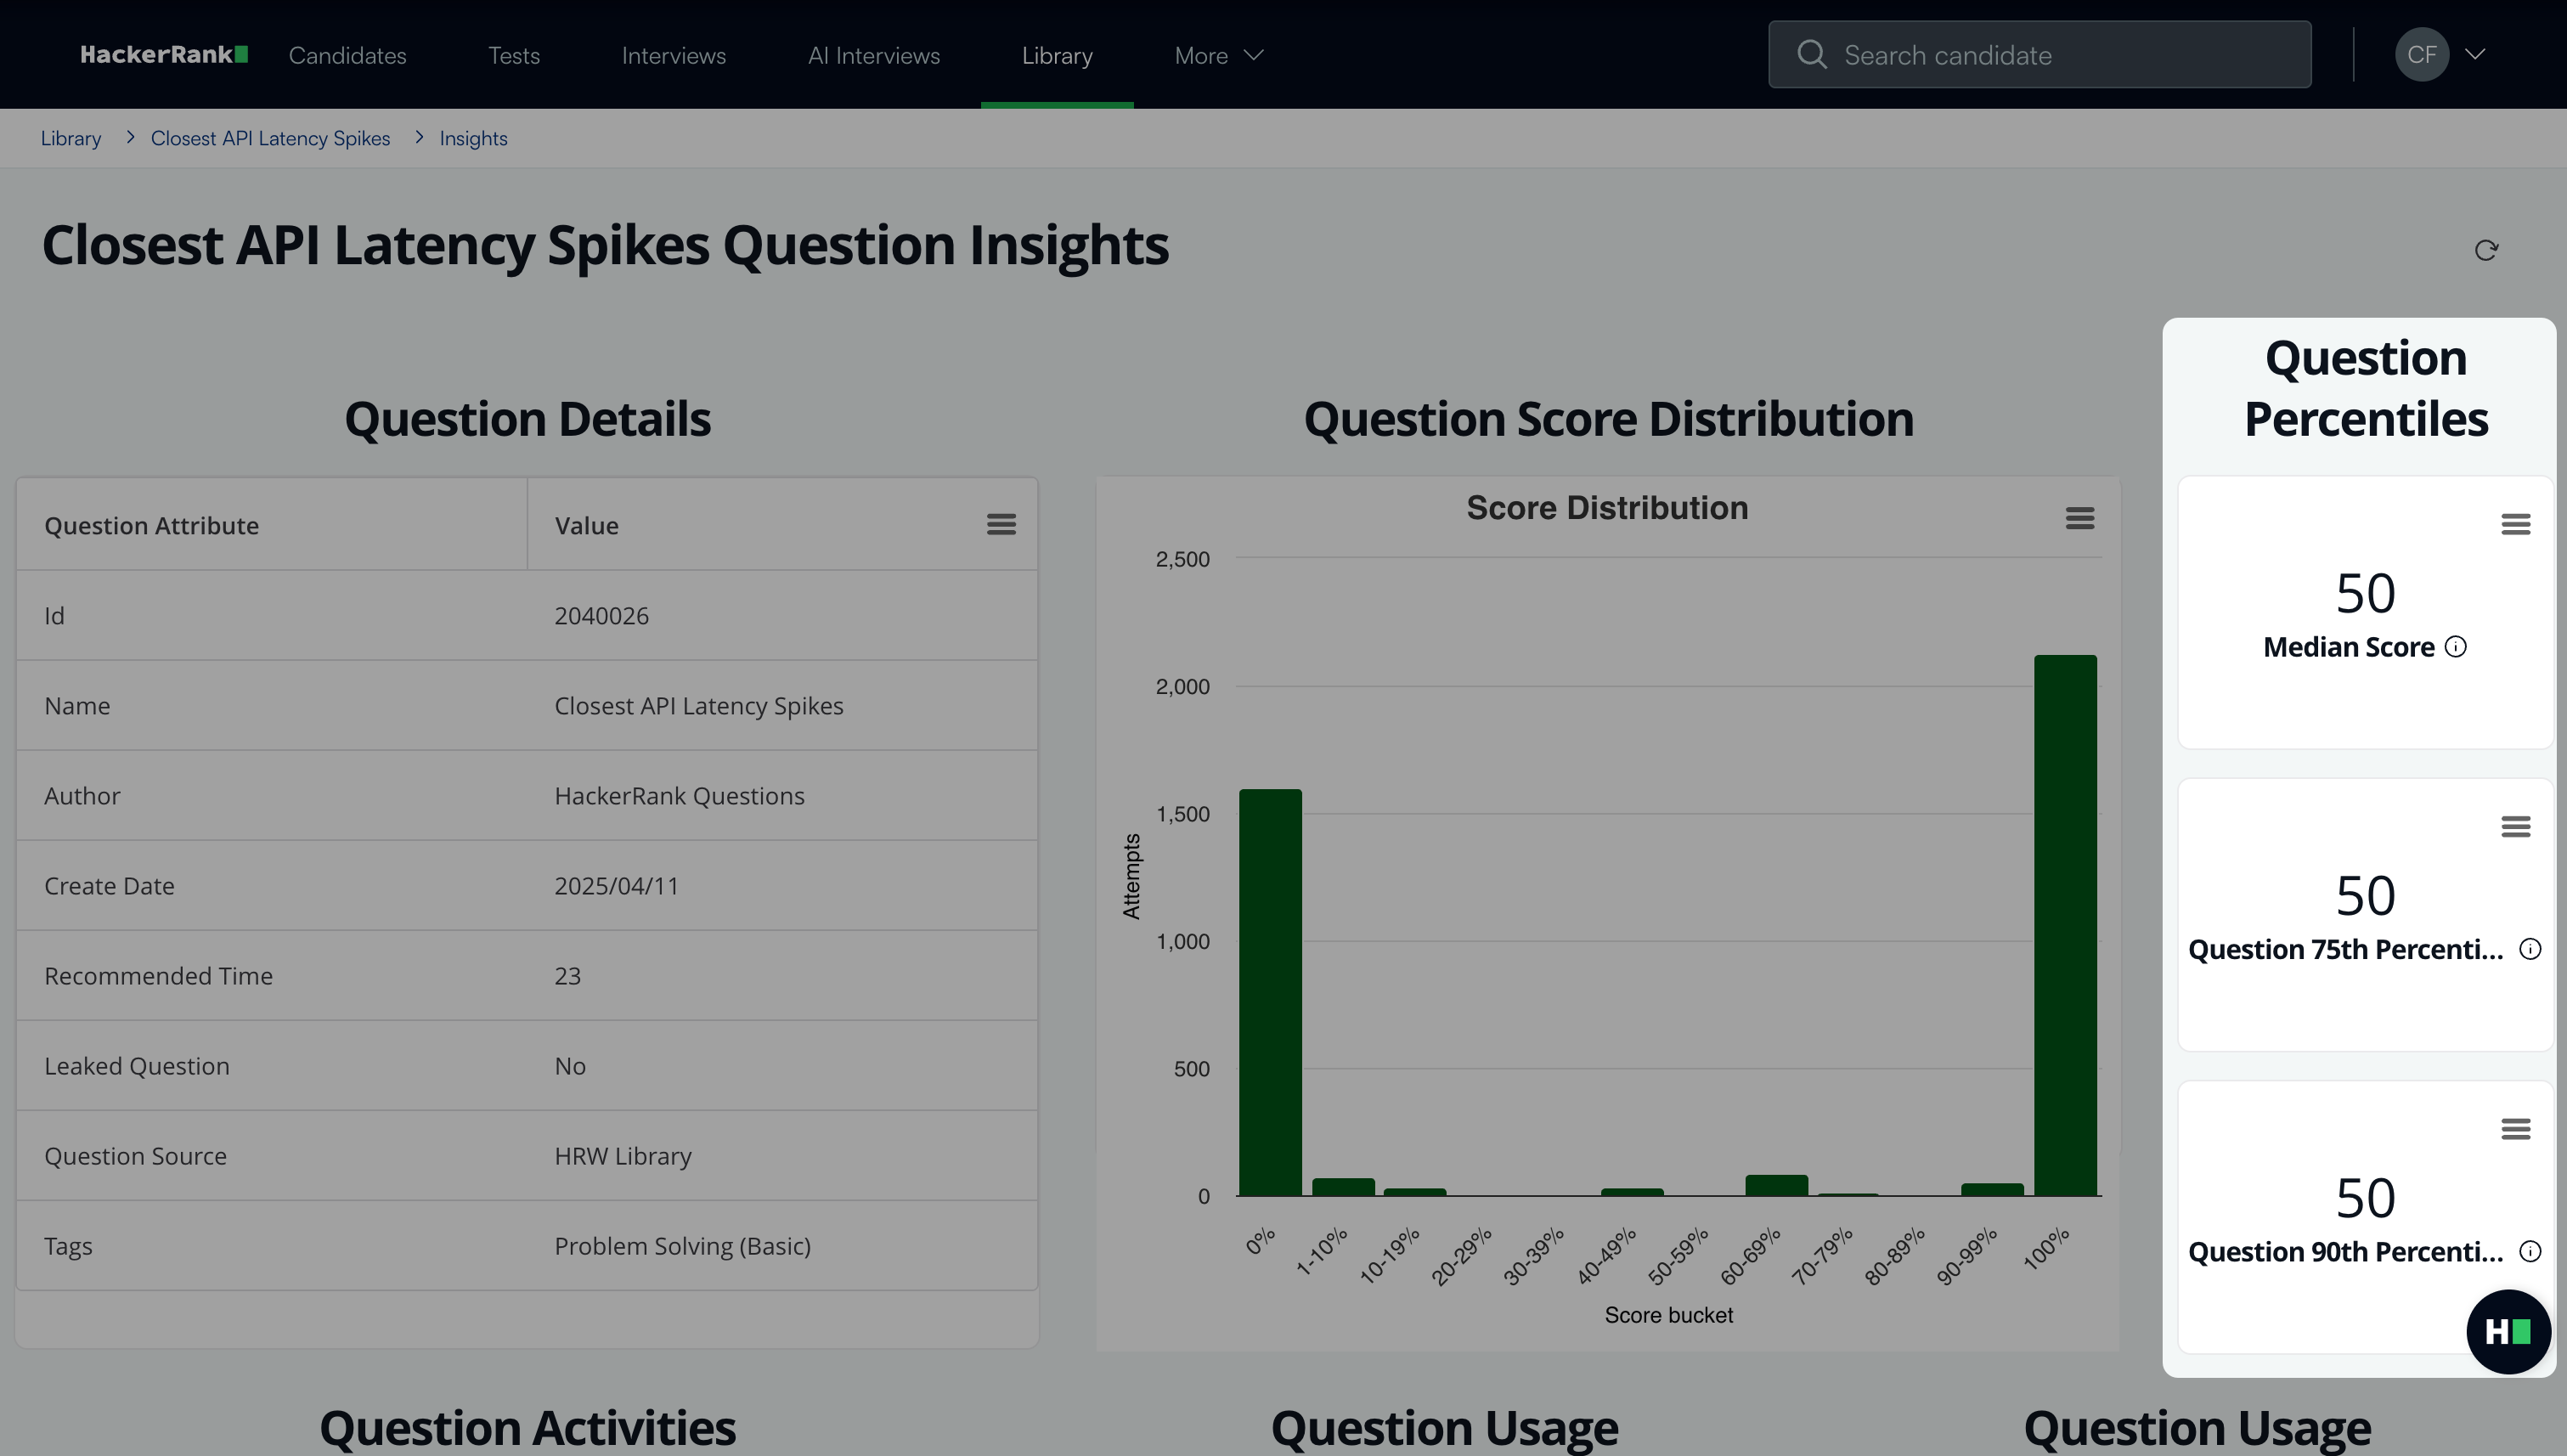Open 75th Percentile card menu icon
The height and width of the screenshot is (1456, 2567).
(2515, 826)
